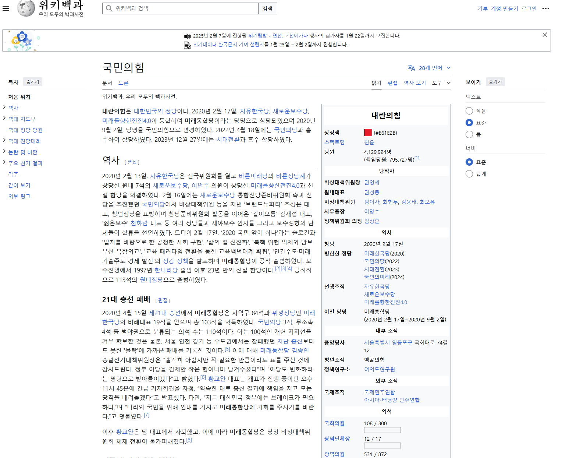The height and width of the screenshot is (458, 566).
Task: Open the 역사 보기 tab
Action: (x=415, y=83)
